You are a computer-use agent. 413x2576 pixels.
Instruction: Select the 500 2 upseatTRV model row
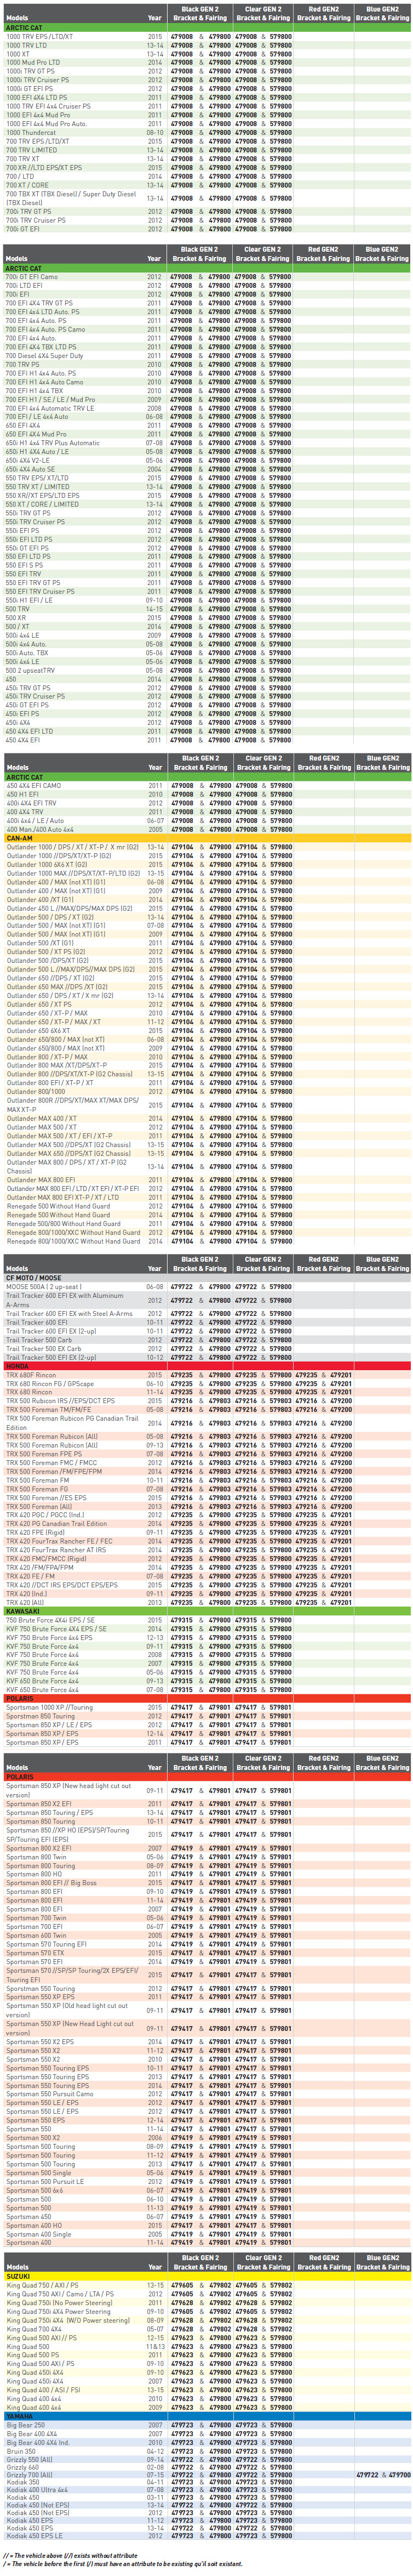pyautogui.click(x=206, y=670)
